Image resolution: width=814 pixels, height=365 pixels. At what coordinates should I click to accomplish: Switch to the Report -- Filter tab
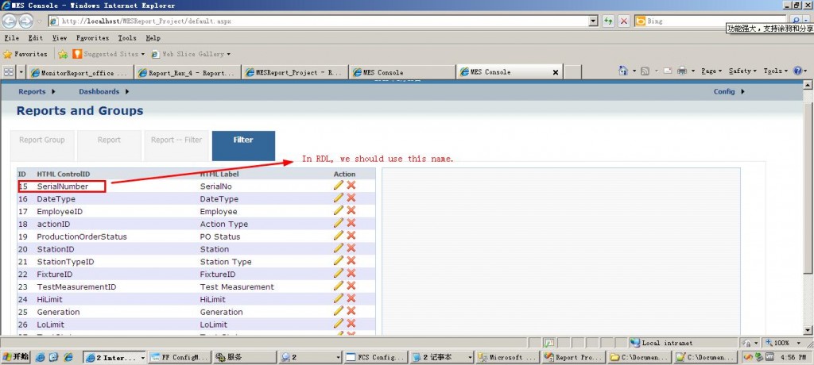tap(176, 146)
